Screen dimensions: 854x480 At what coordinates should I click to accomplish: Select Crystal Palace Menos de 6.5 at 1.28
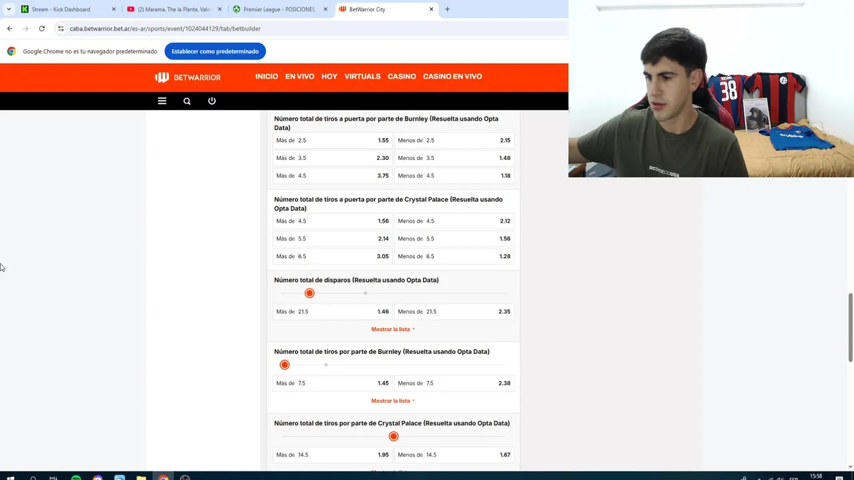coord(454,257)
